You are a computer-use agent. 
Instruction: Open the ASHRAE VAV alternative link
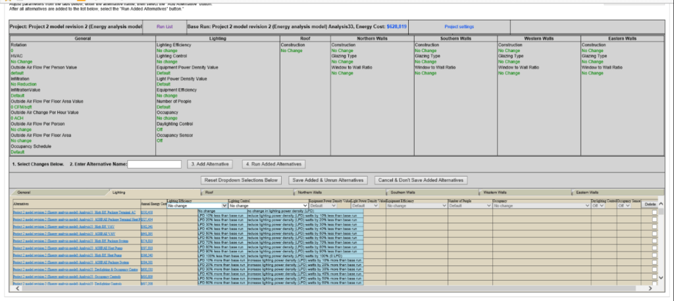pyautogui.click(x=64, y=234)
